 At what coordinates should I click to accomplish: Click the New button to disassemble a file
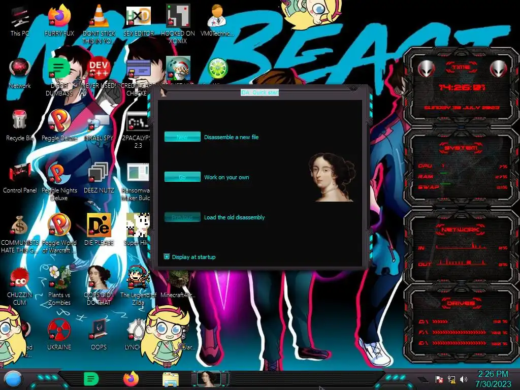[182, 137]
